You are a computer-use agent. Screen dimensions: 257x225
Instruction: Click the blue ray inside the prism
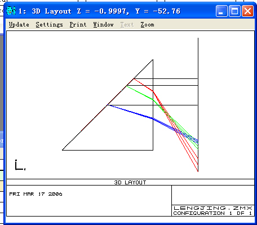tap(130, 112)
